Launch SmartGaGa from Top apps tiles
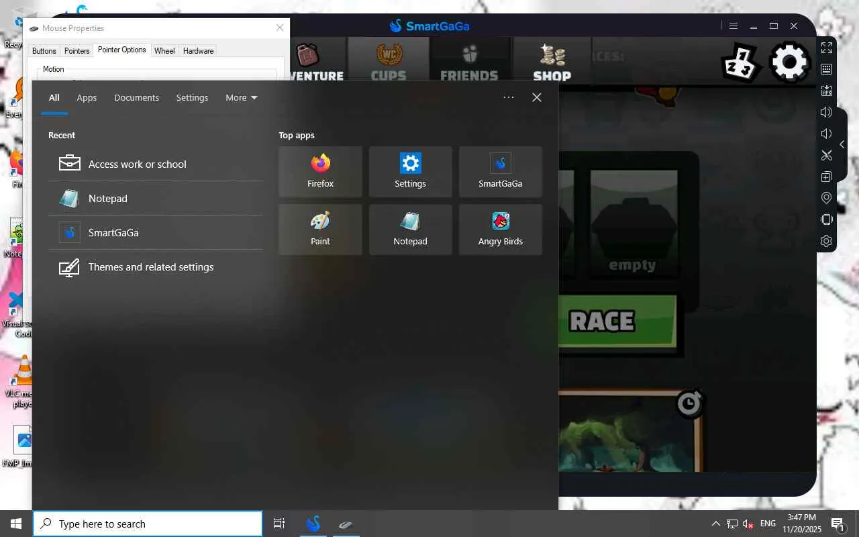This screenshot has height=537, width=859. pyautogui.click(x=500, y=172)
